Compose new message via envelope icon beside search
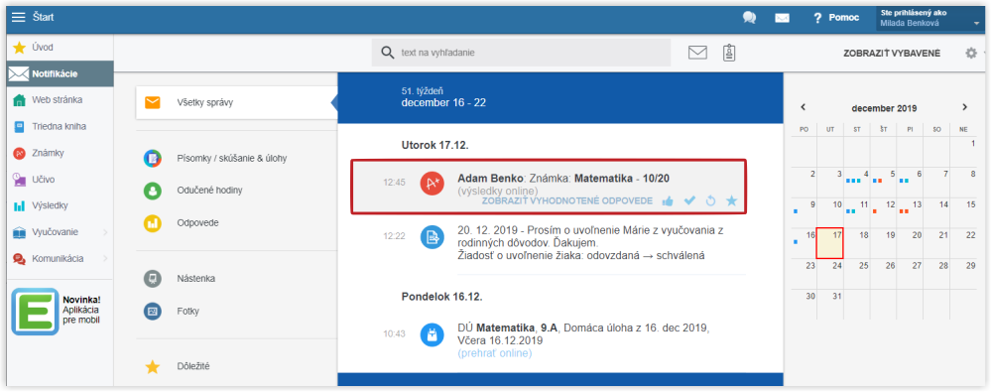 697,53
